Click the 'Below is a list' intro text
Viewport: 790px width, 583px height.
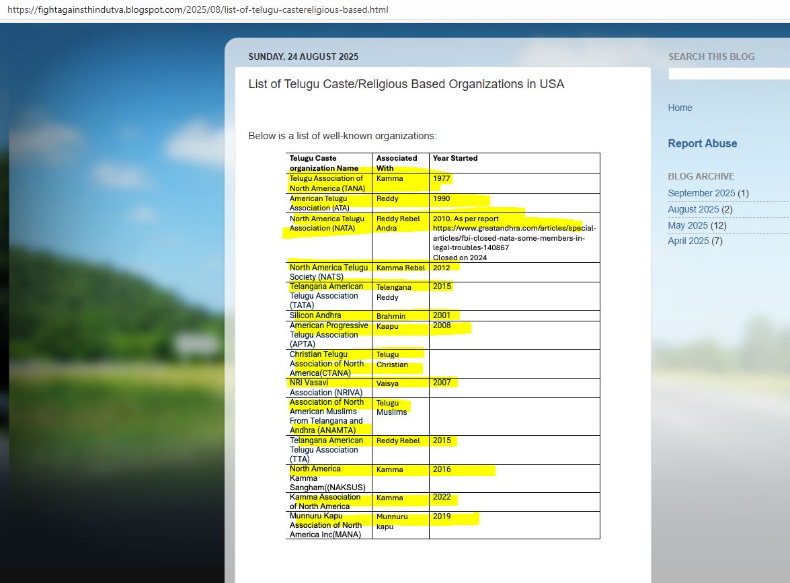point(342,136)
